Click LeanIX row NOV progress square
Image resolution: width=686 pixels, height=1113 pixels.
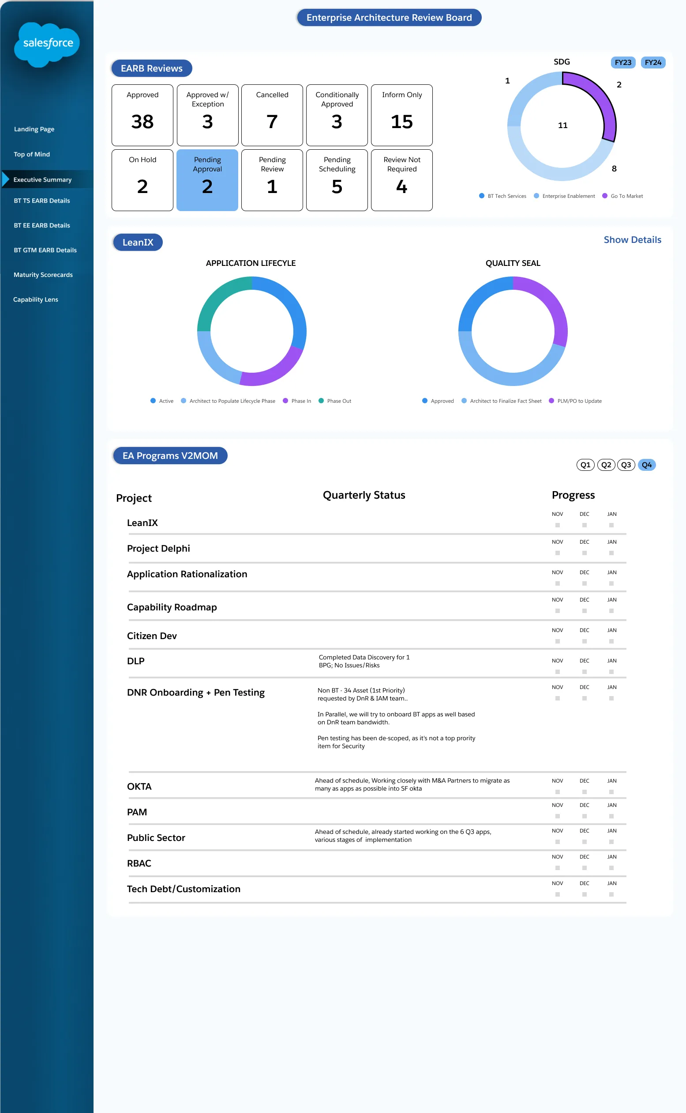click(x=558, y=525)
